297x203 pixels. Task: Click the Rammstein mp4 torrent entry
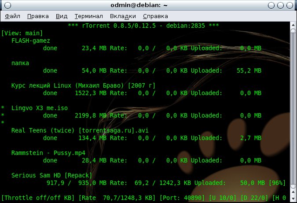pos(48,153)
